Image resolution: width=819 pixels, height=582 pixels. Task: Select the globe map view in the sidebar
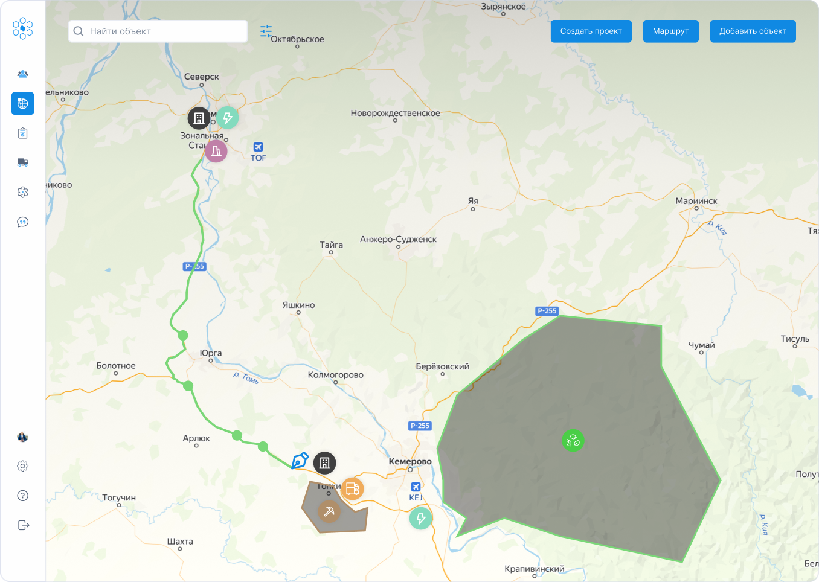pyautogui.click(x=22, y=103)
